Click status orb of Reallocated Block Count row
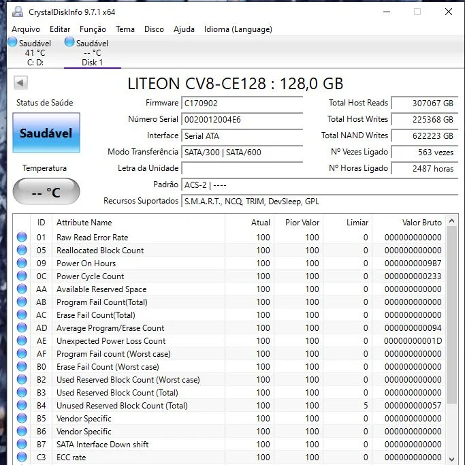 (22, 251)
